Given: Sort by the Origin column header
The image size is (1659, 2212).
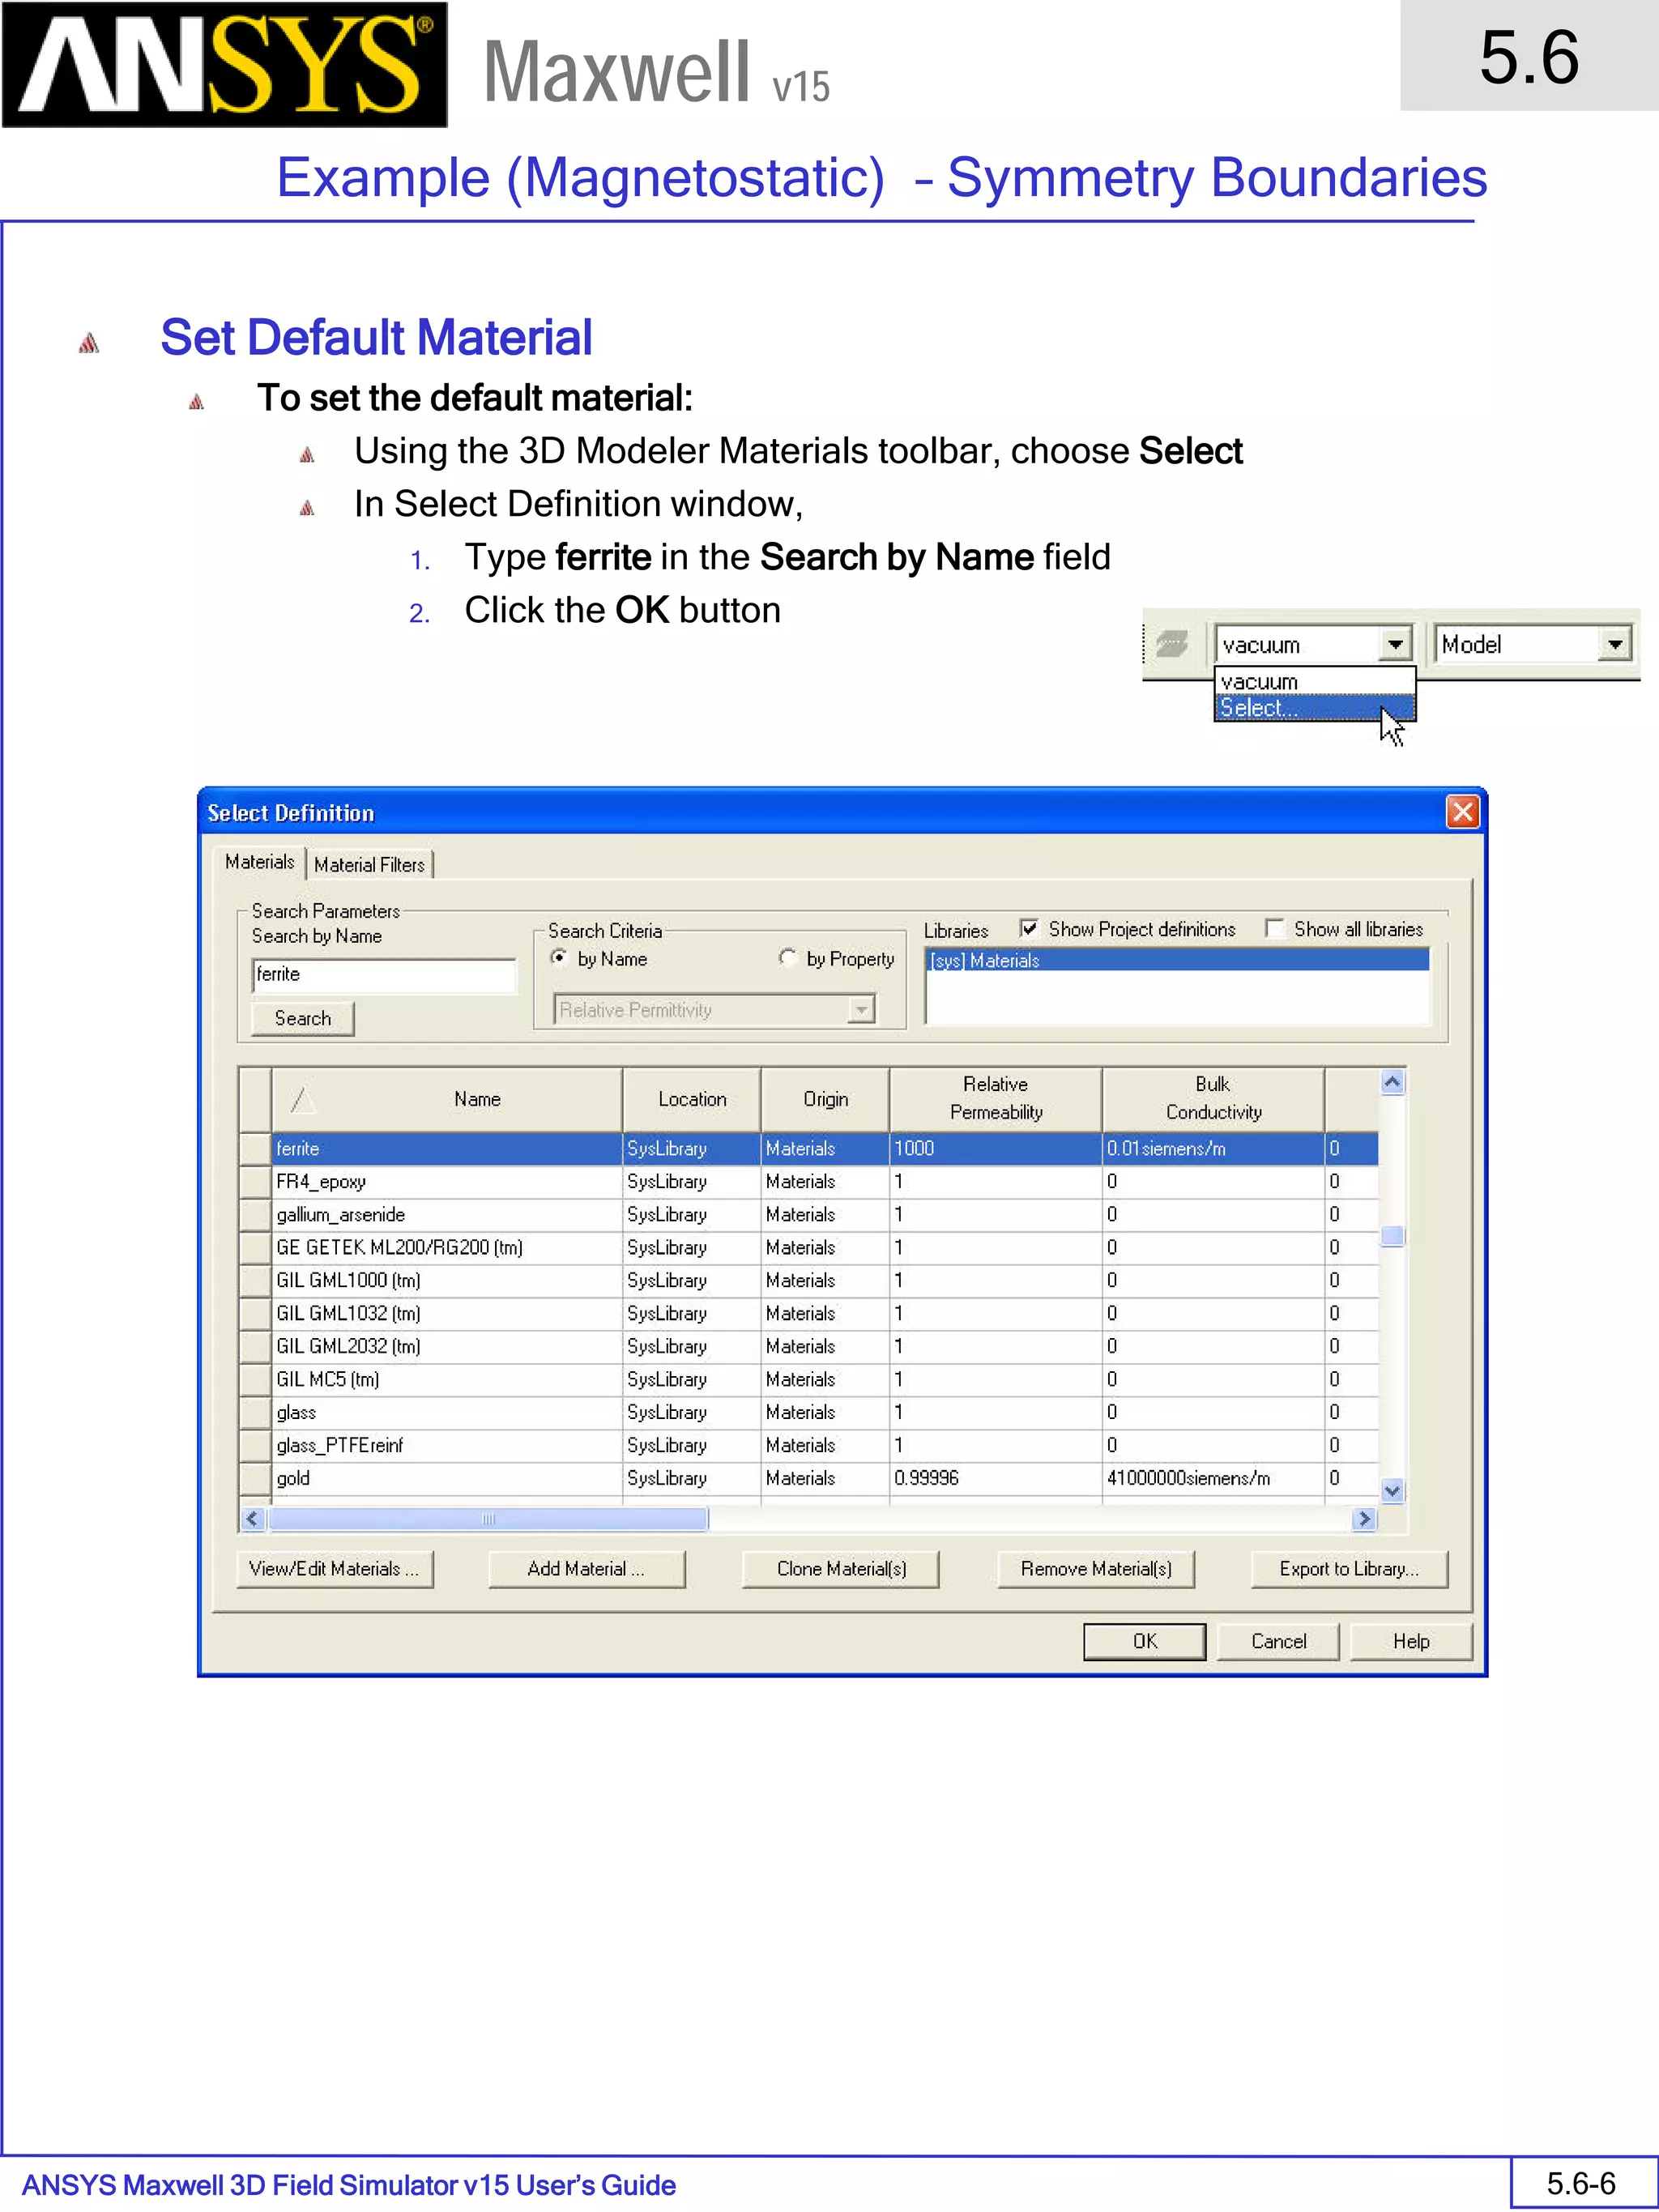Looking at the screenshot, I should tap(825, 1099).
